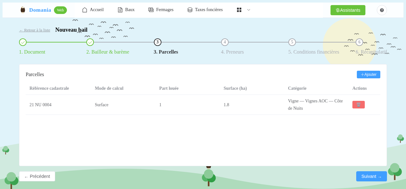
Task: Delete parcel 21 NU 0004 with trash icon
Action: tap(358, 105)
